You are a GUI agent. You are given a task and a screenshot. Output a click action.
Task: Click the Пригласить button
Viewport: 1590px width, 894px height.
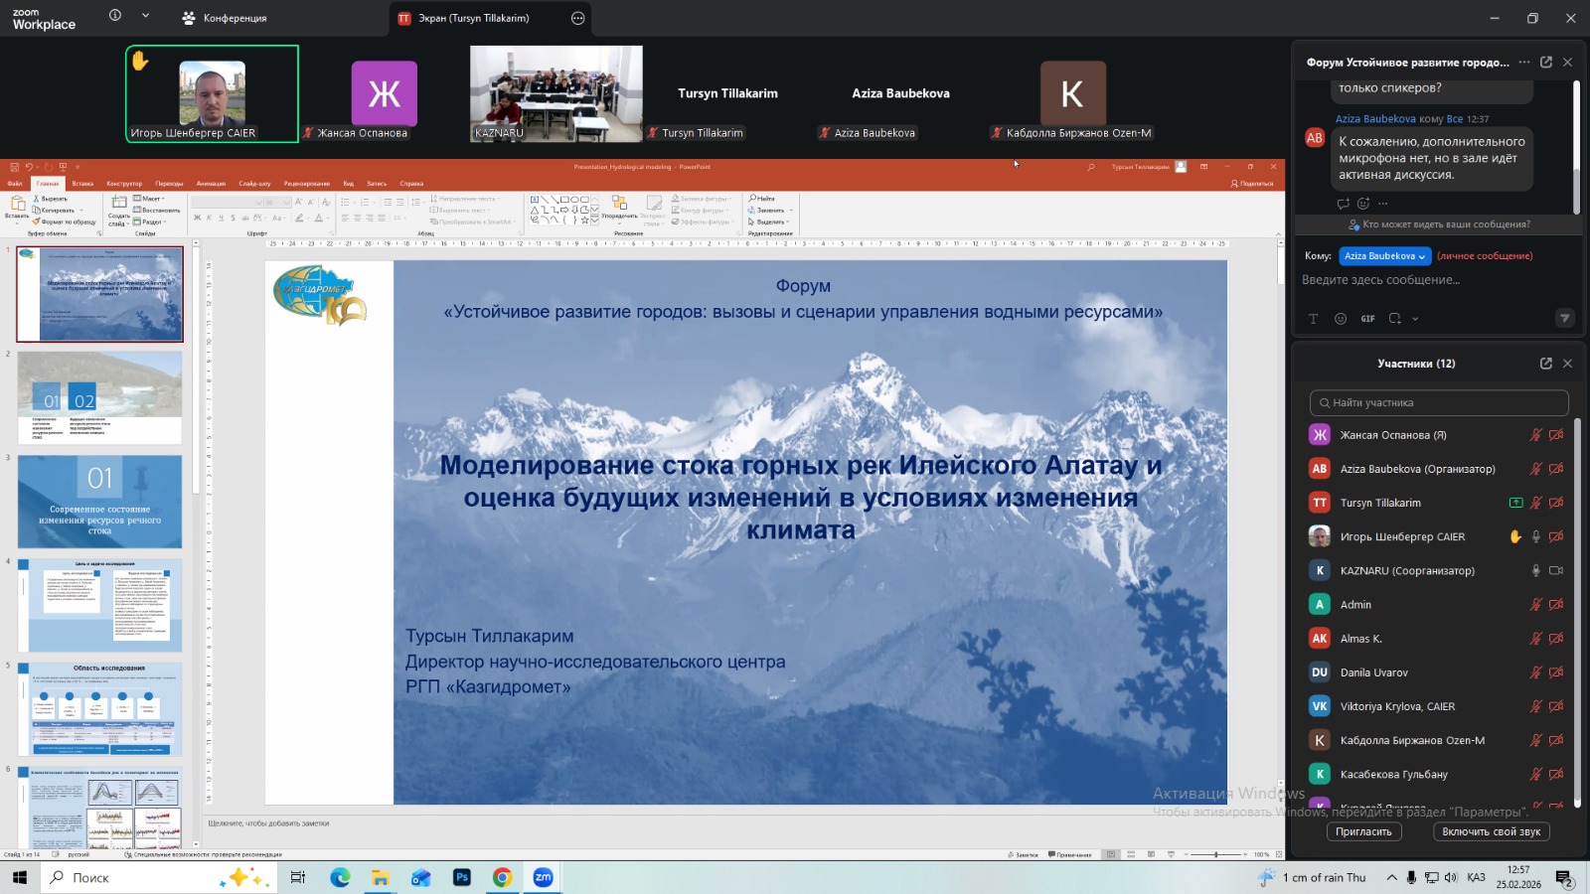coord(1363,831)
